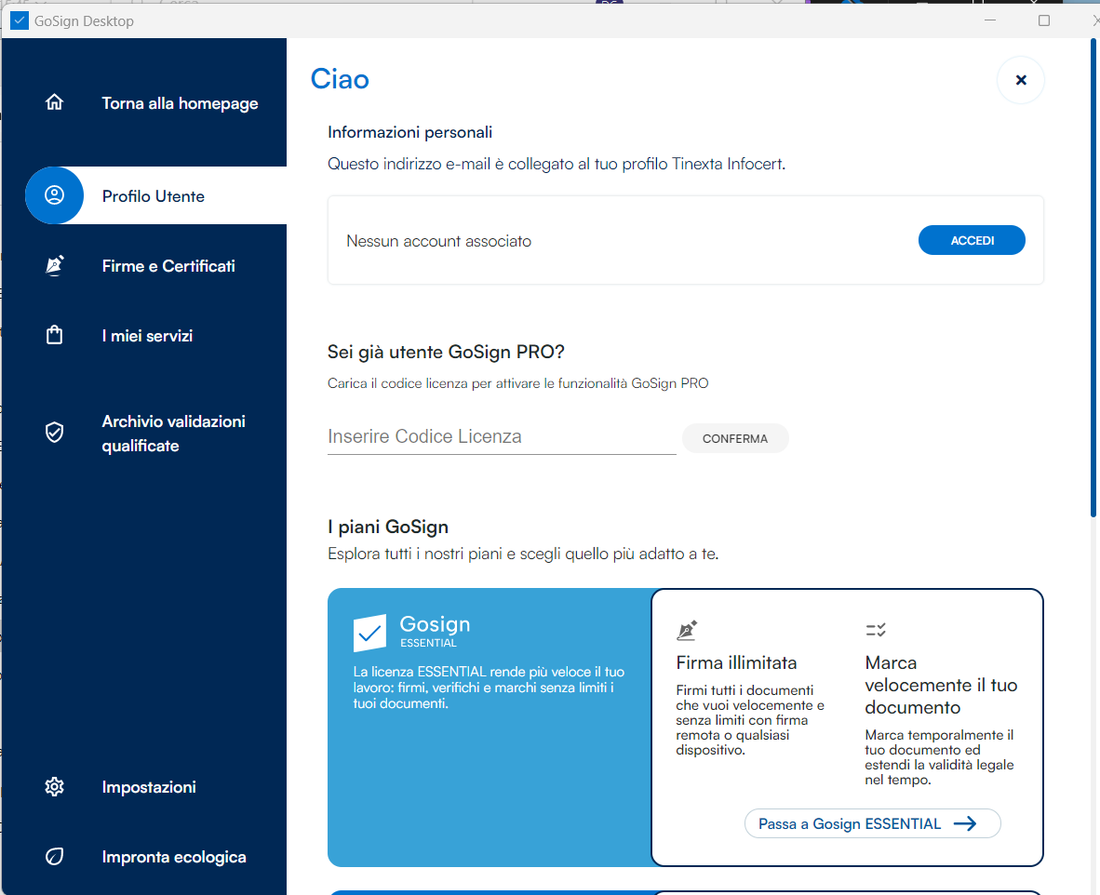Click the Impostazioni gear icon
The width and height of the screenshot is (1100, 895).
tap(54, 787)
